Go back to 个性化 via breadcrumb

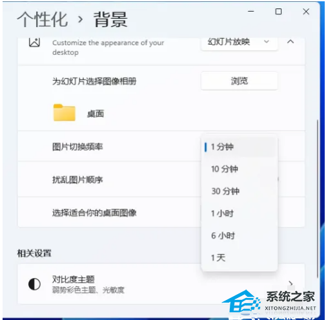click(x=43, y=19)
